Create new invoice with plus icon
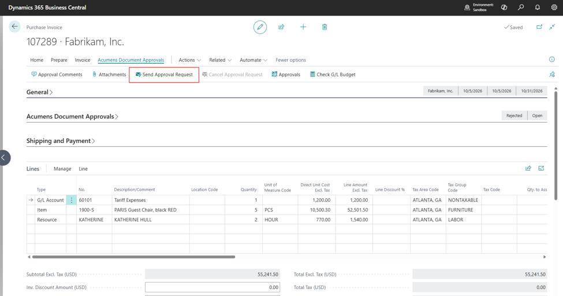Image resolution: width=563 pixels, height=296 pixels. click(x=303, y=27)
